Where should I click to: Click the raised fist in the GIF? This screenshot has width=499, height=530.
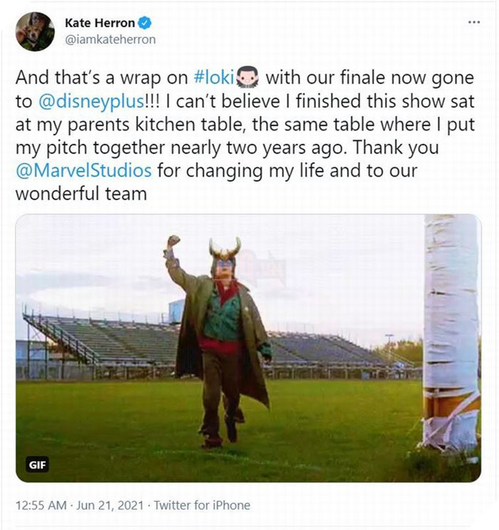pyautogui.click(x=173, y=240)
